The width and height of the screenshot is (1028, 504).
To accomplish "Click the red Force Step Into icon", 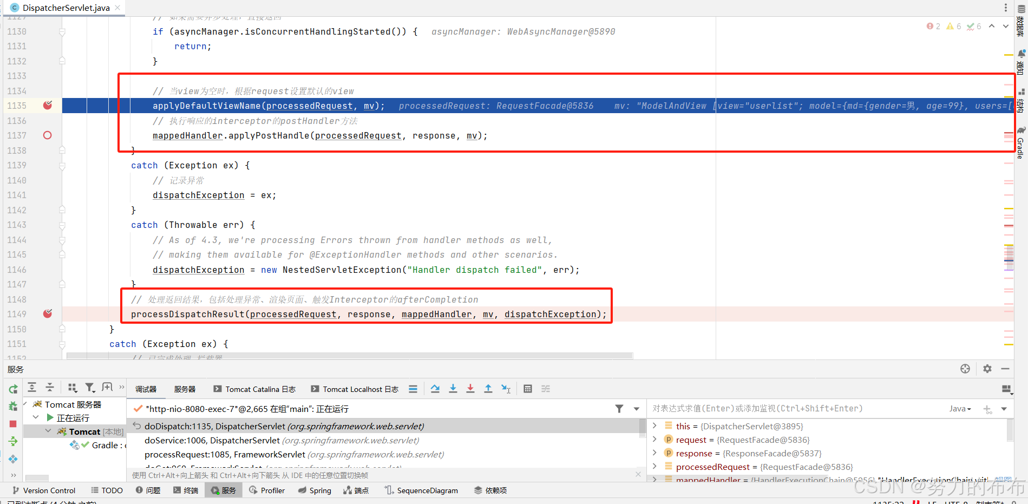I will click(470, 389).
